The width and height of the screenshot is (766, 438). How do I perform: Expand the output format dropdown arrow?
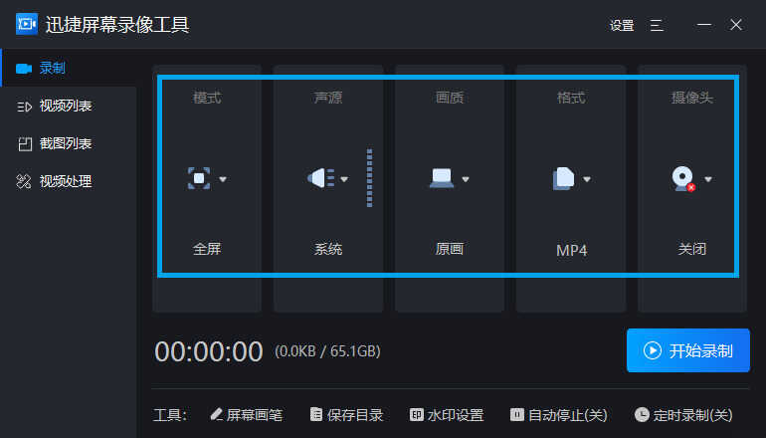tap(587, 180)
